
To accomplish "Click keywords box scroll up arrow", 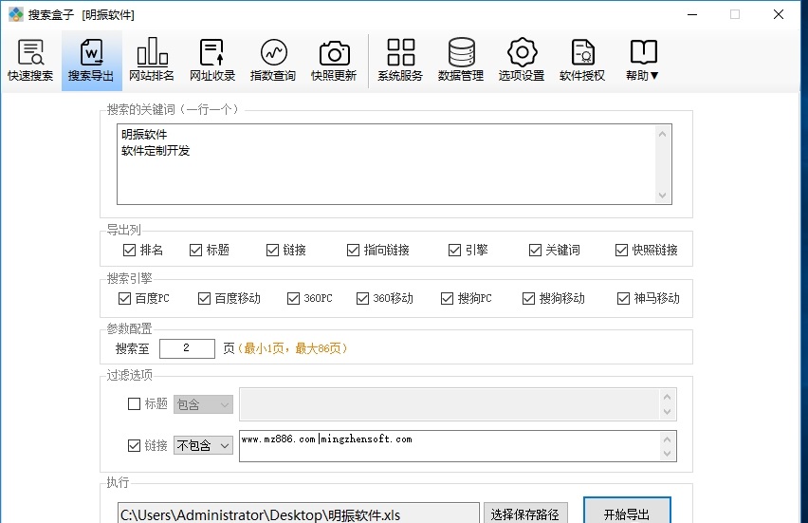I will [663, 134].
